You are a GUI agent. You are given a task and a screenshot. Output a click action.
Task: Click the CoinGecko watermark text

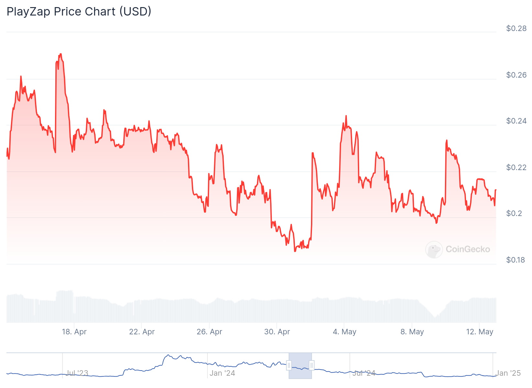pyautogui.click(x=468, y=249)
